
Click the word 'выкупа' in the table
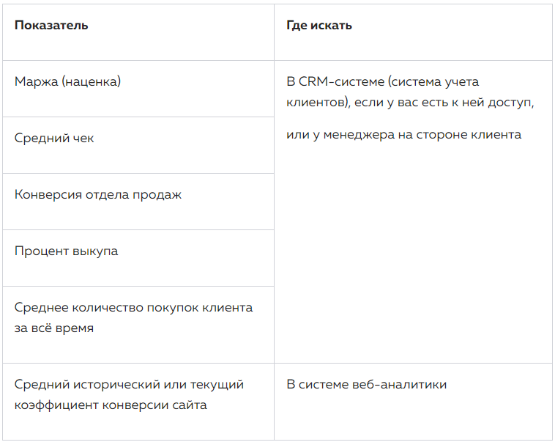click(x=95, y=251)
